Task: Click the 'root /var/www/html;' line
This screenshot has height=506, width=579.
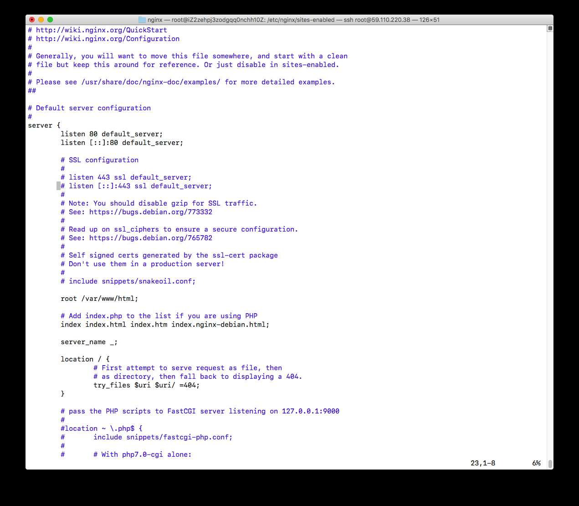Action: pos(99,299)
